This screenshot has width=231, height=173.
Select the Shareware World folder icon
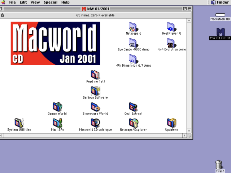click(95, 107)
